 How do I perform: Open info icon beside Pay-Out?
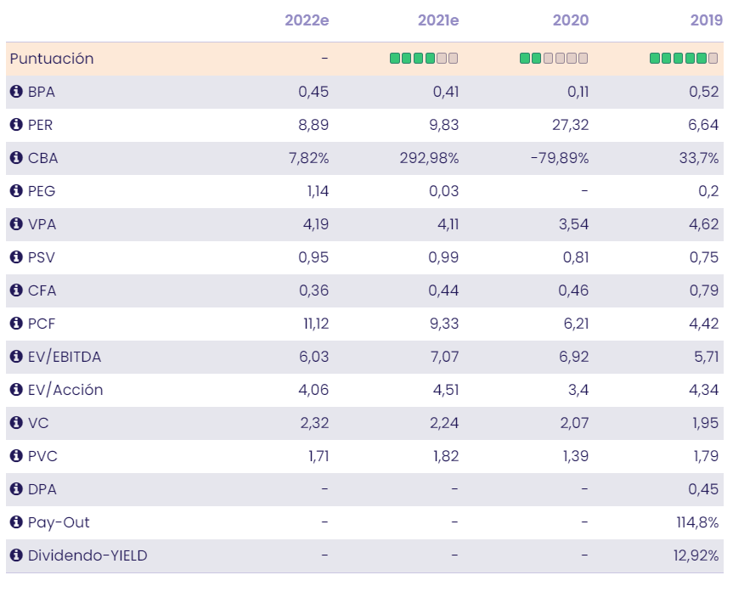point(16,522)
